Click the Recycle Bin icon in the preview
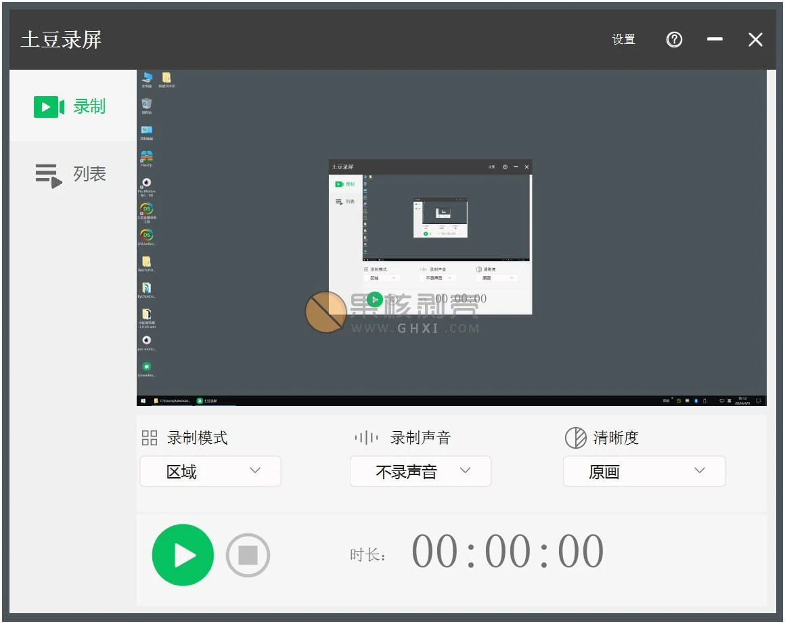The image size is (785, 624). tap(147, 105)
